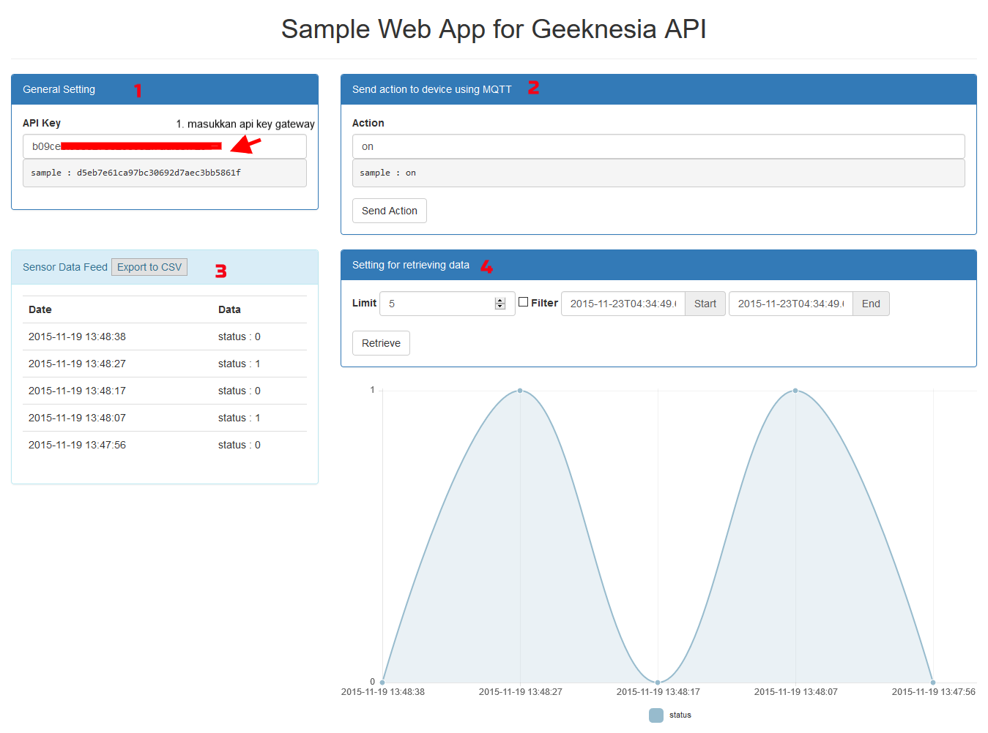988x733 pixels.
Task: Click table row date 2015-11-19 13:47:56
Action: [77, 445]
